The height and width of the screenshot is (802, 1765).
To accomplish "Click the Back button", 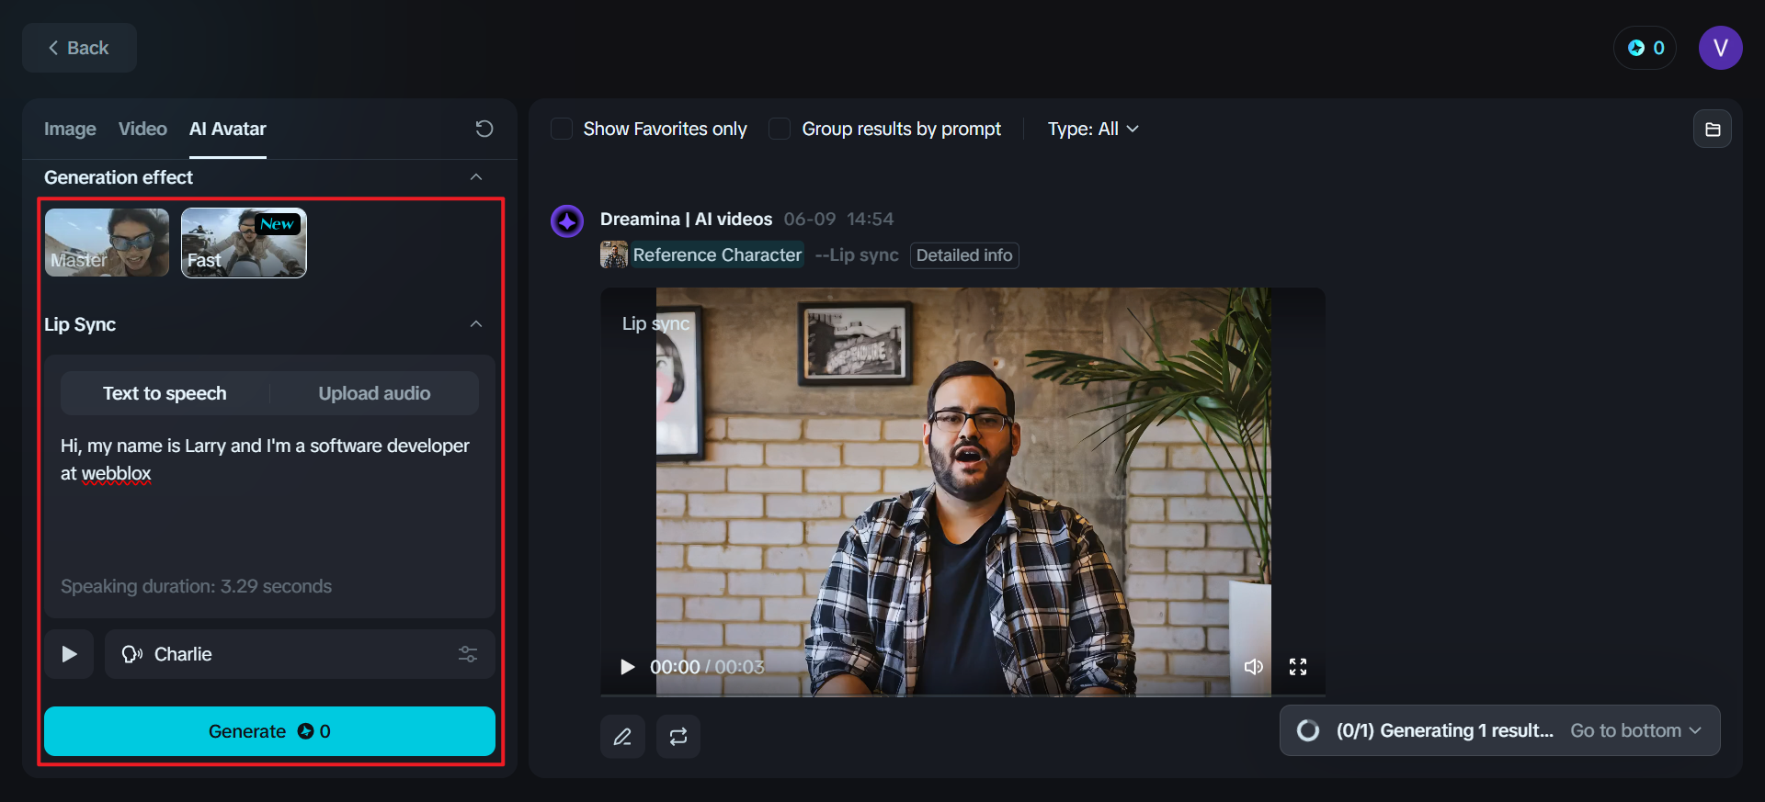I will tap(79, 48).
